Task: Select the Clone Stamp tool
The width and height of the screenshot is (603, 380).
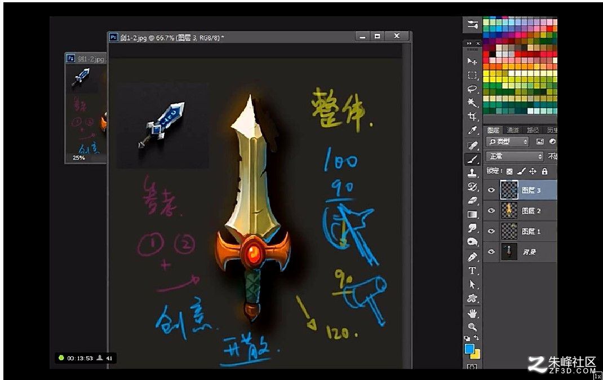Action: pos(472,173)
